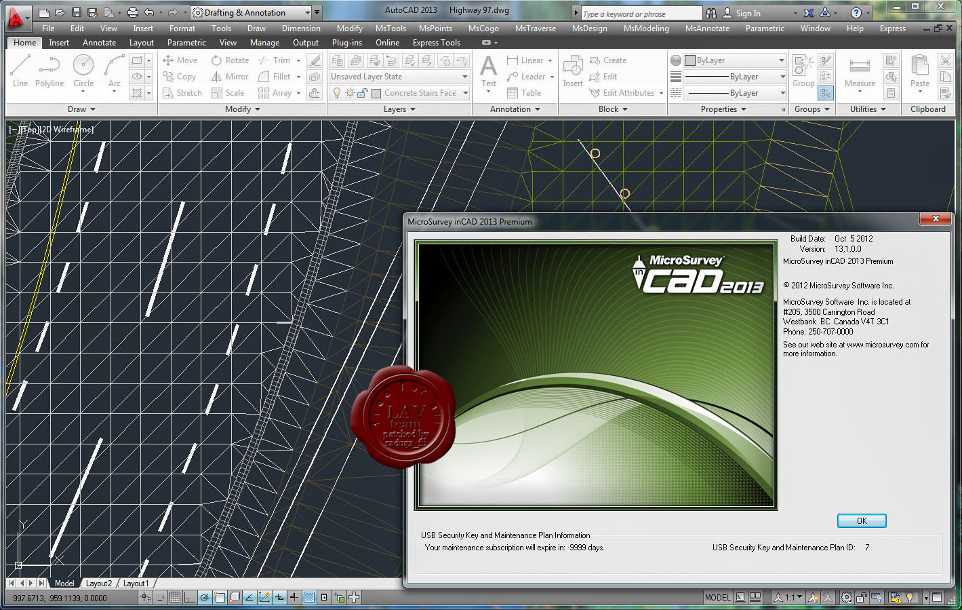
Task: Toggle Snap Mode in status bar
Action: [x=160, y=598]
